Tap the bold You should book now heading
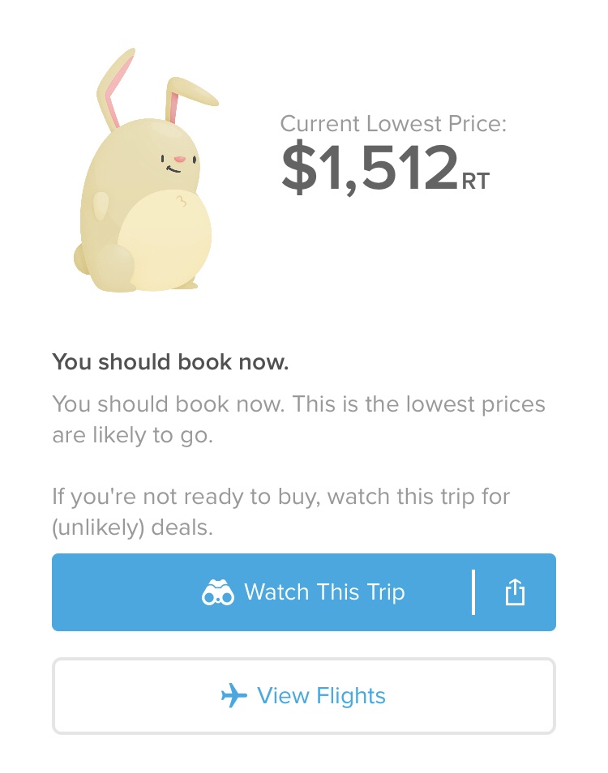Screen dimensions: 608x773 170,362
